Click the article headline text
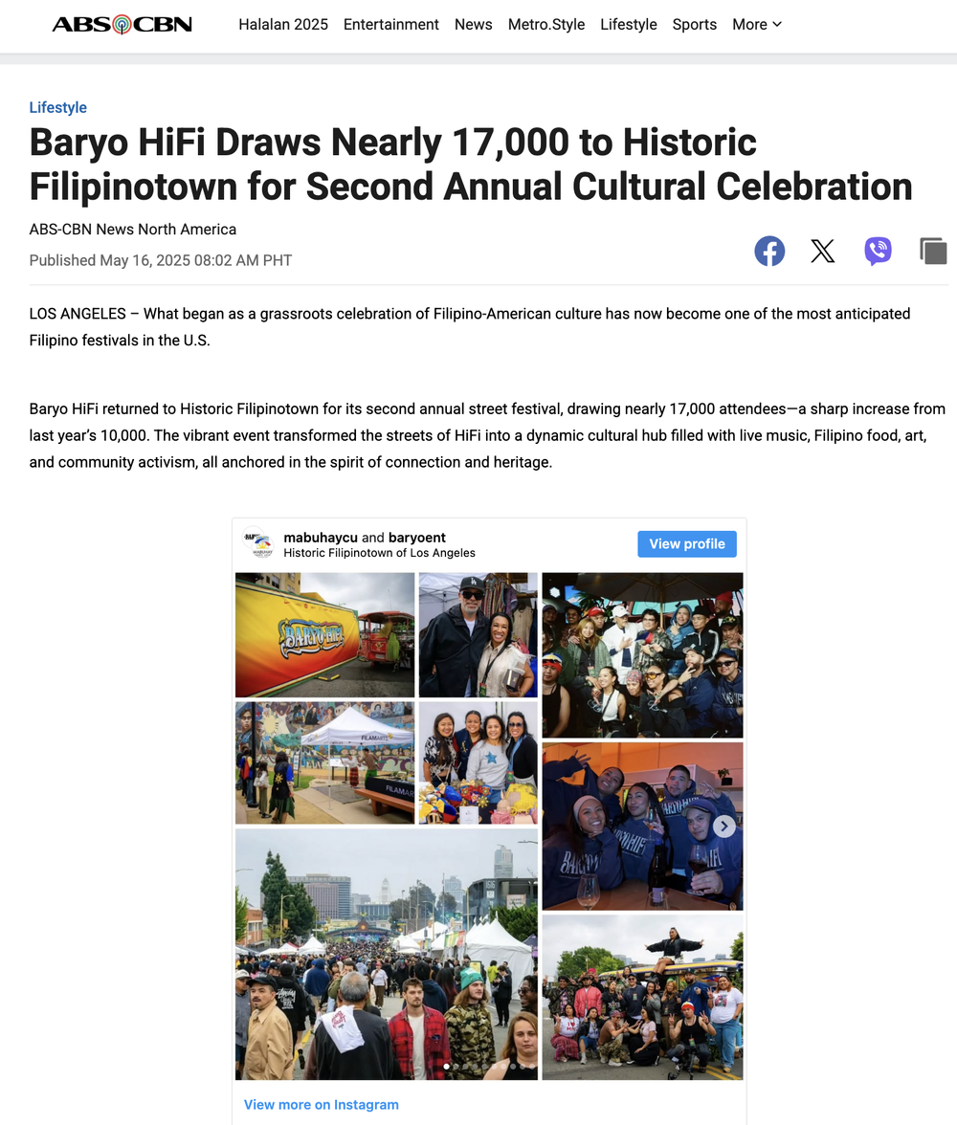This screenshot has width=957, height=1125. (x=471, y=165)
